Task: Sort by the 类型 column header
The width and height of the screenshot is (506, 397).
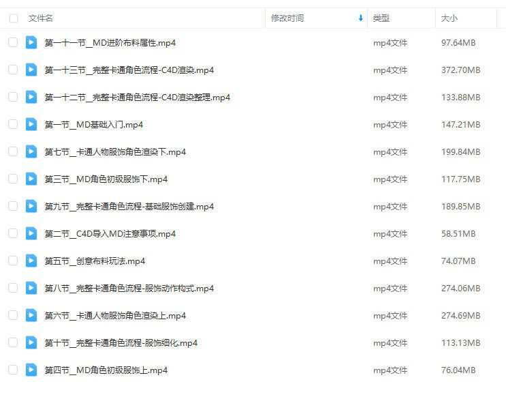Action: pos(381,18)
